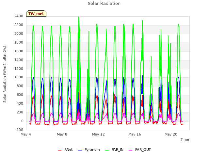Image resolution: width=209 pixels, height=156 pixels.
Task: Click the Time x-axis label
Action: [x=185, y=139]
